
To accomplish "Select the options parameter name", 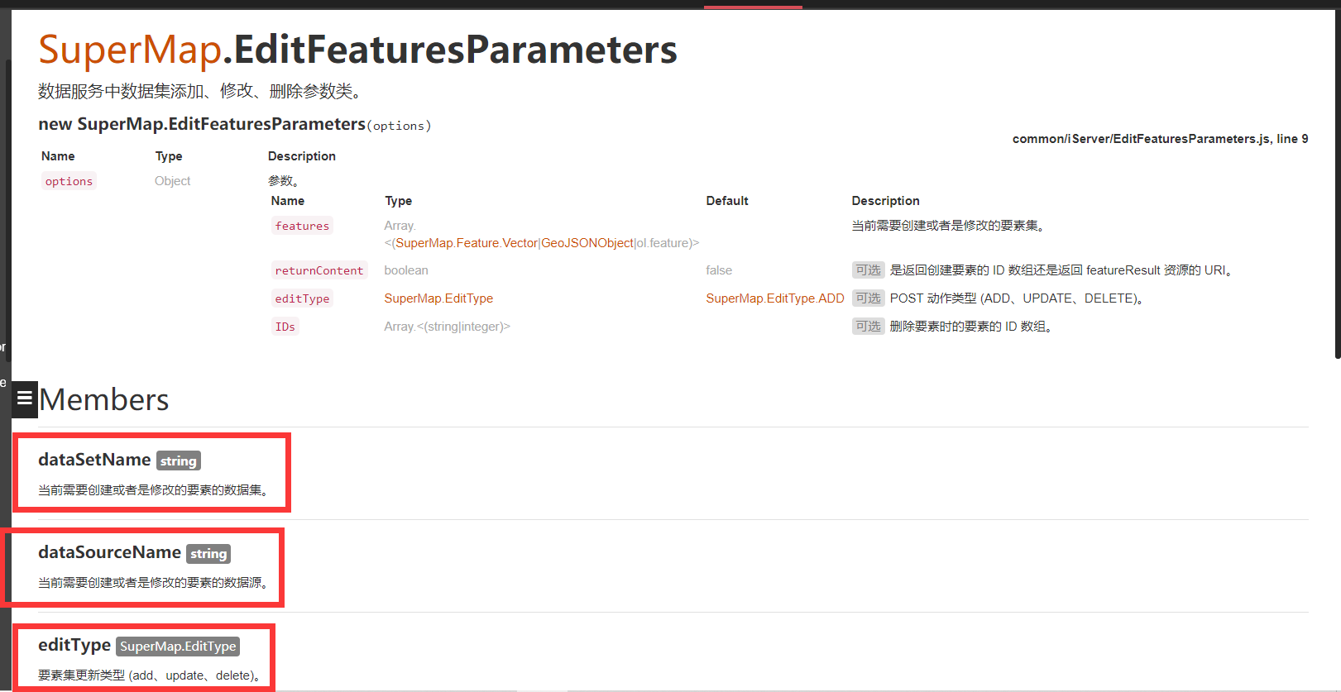I will pos(69,181).
